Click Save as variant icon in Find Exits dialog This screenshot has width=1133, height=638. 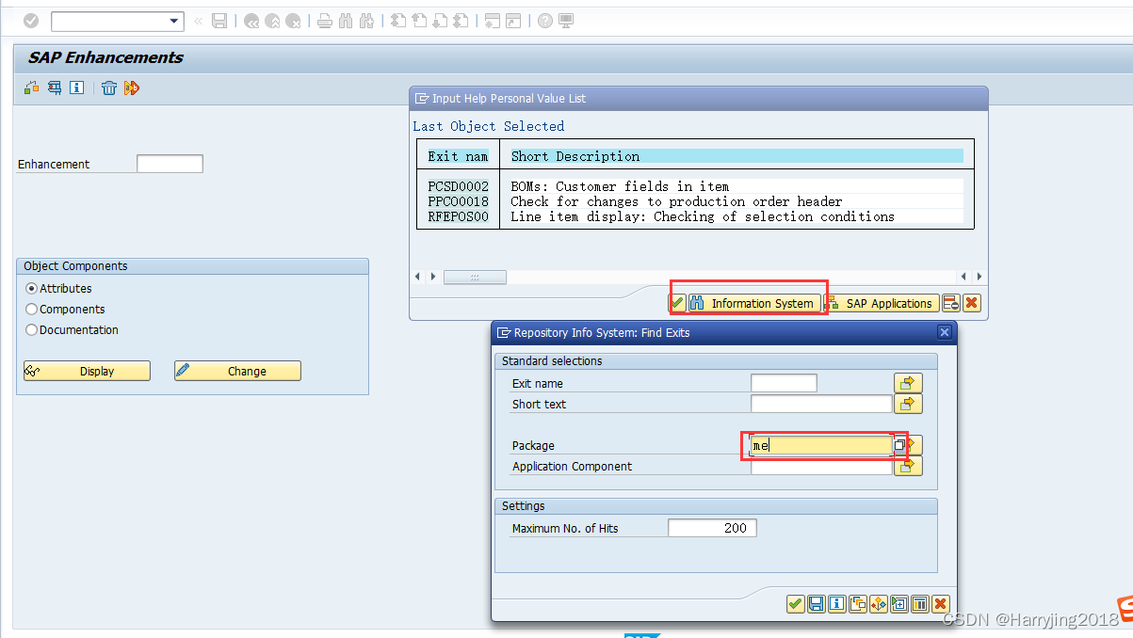pyautogui.click(x=816, y=604)
